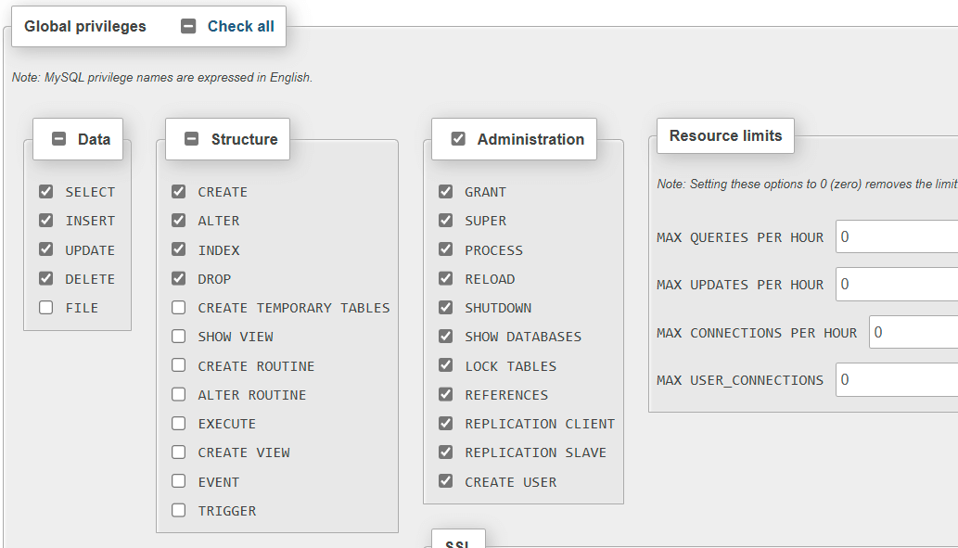This screenshot has height=548, width=958.
Task: Uncheck the Administration group checkbox
Action: pyautogui.click(x=458, y=139)
